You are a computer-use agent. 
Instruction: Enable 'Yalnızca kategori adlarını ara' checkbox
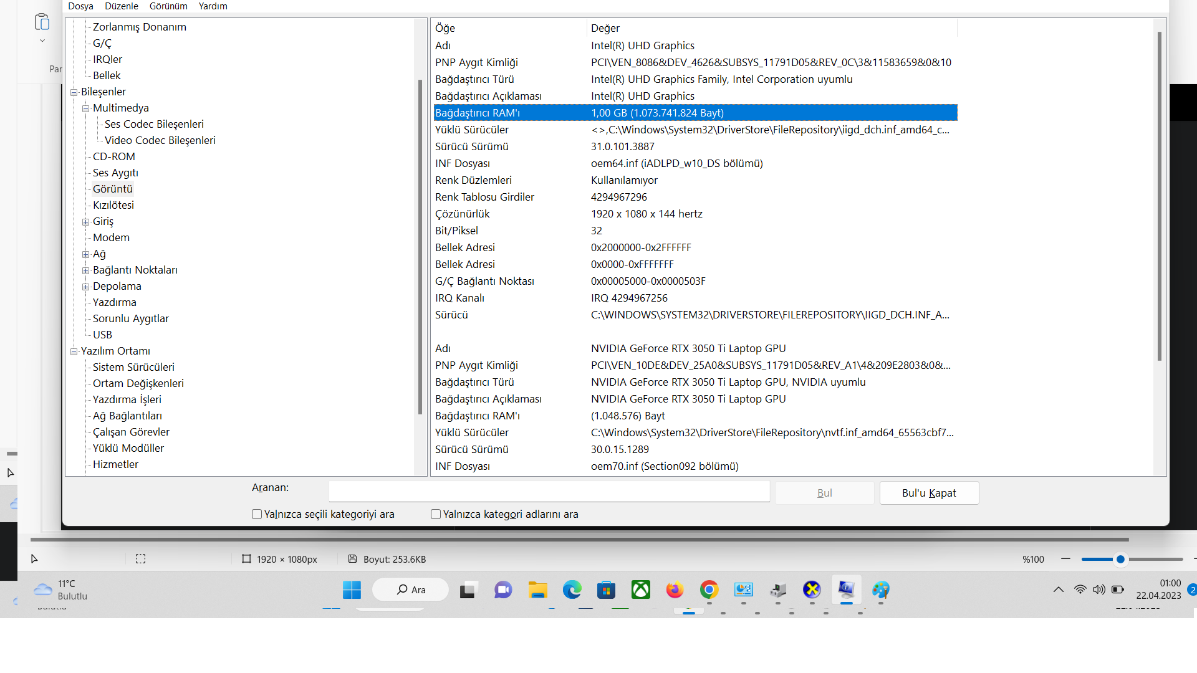[x=436, y=514]
